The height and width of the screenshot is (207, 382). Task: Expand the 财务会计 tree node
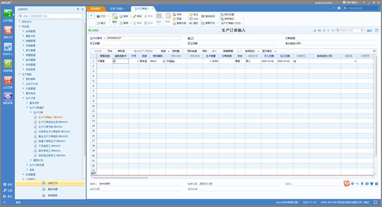click(x=20, y=22)
